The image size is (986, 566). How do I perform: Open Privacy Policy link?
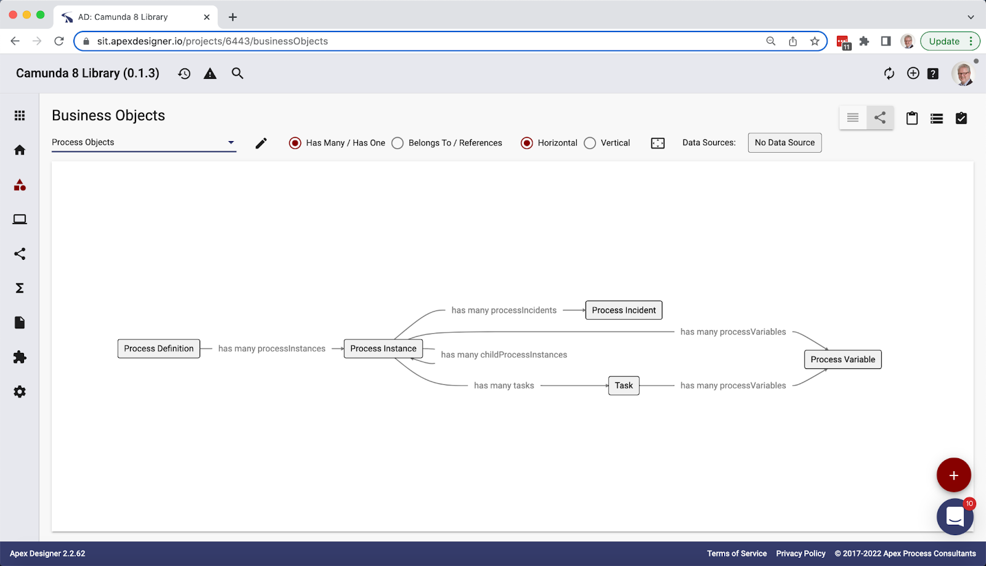801,554
